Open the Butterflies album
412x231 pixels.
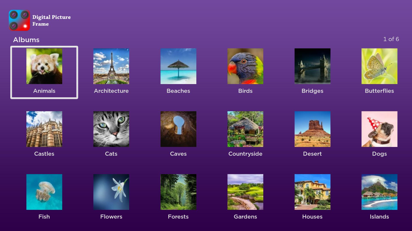pyautogui.click(x=379, y=66)
